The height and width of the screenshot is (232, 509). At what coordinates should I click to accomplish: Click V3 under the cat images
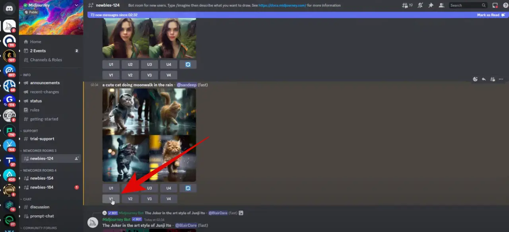(x=150, y=199)
